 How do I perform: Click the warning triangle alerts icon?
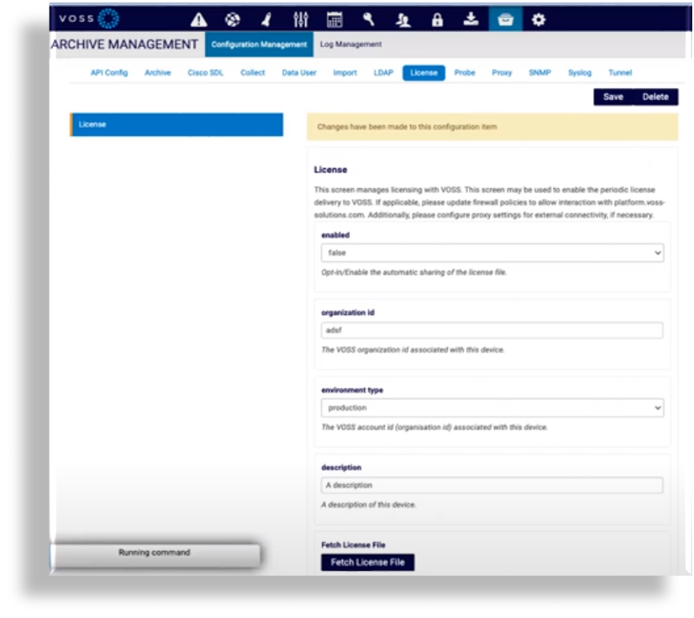(198, 19)
